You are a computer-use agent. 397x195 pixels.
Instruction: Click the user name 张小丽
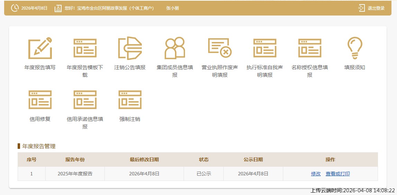[173, 8]
